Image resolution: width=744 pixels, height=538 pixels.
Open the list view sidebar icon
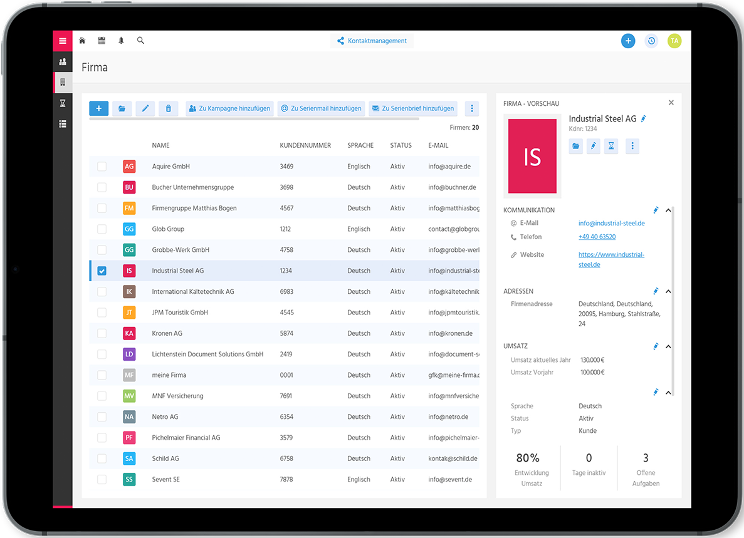[62, 124]
